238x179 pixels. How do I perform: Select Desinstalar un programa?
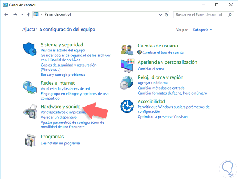coord(60,143)
